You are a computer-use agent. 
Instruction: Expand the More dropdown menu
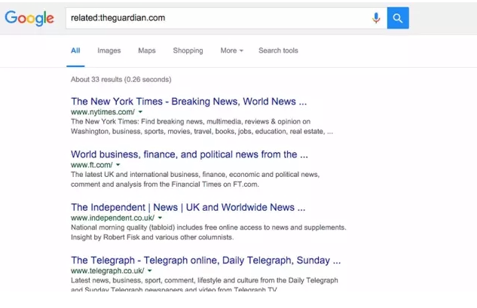[x=232, y=50]
